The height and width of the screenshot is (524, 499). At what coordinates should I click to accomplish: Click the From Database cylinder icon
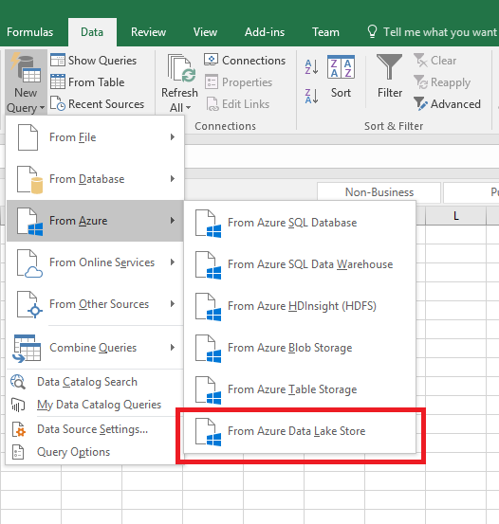tap(37, 186)
